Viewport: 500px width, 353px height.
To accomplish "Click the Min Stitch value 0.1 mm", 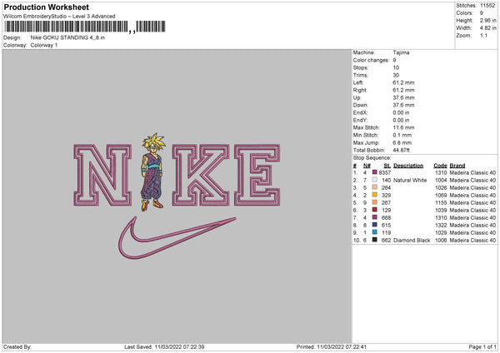I will 402,135.
